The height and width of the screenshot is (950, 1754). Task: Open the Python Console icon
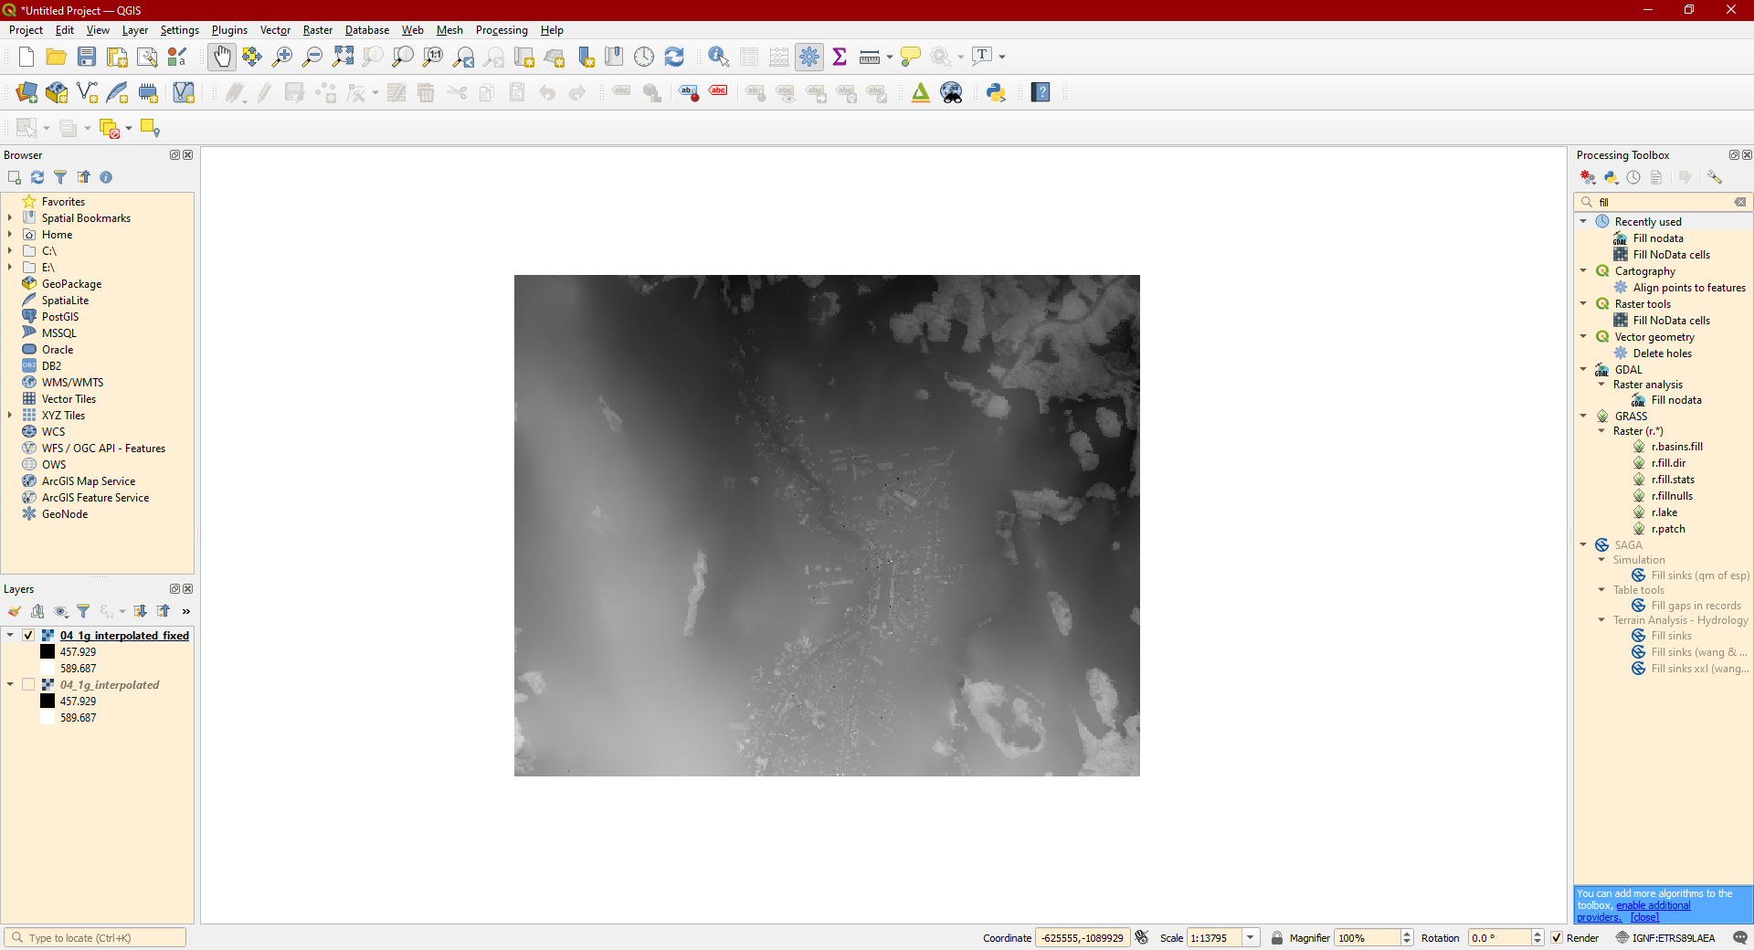996,92
